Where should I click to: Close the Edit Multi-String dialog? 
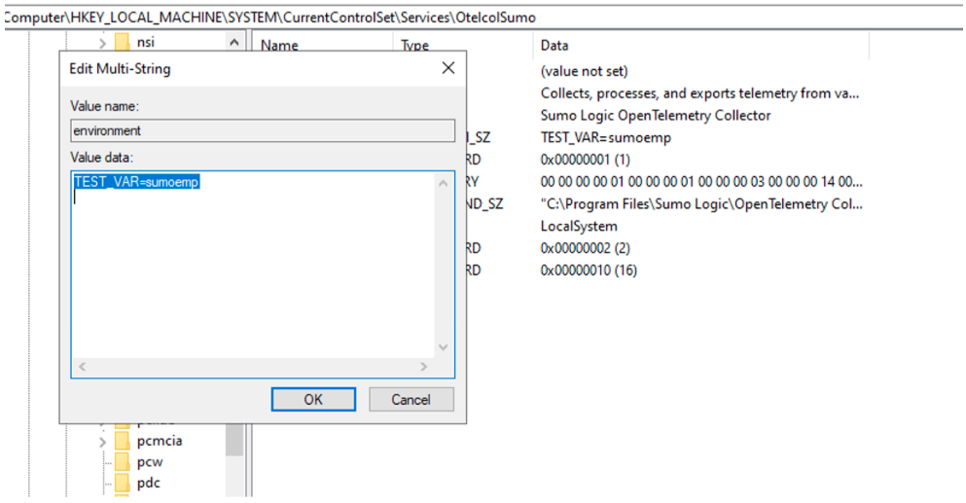click(447, 68)
